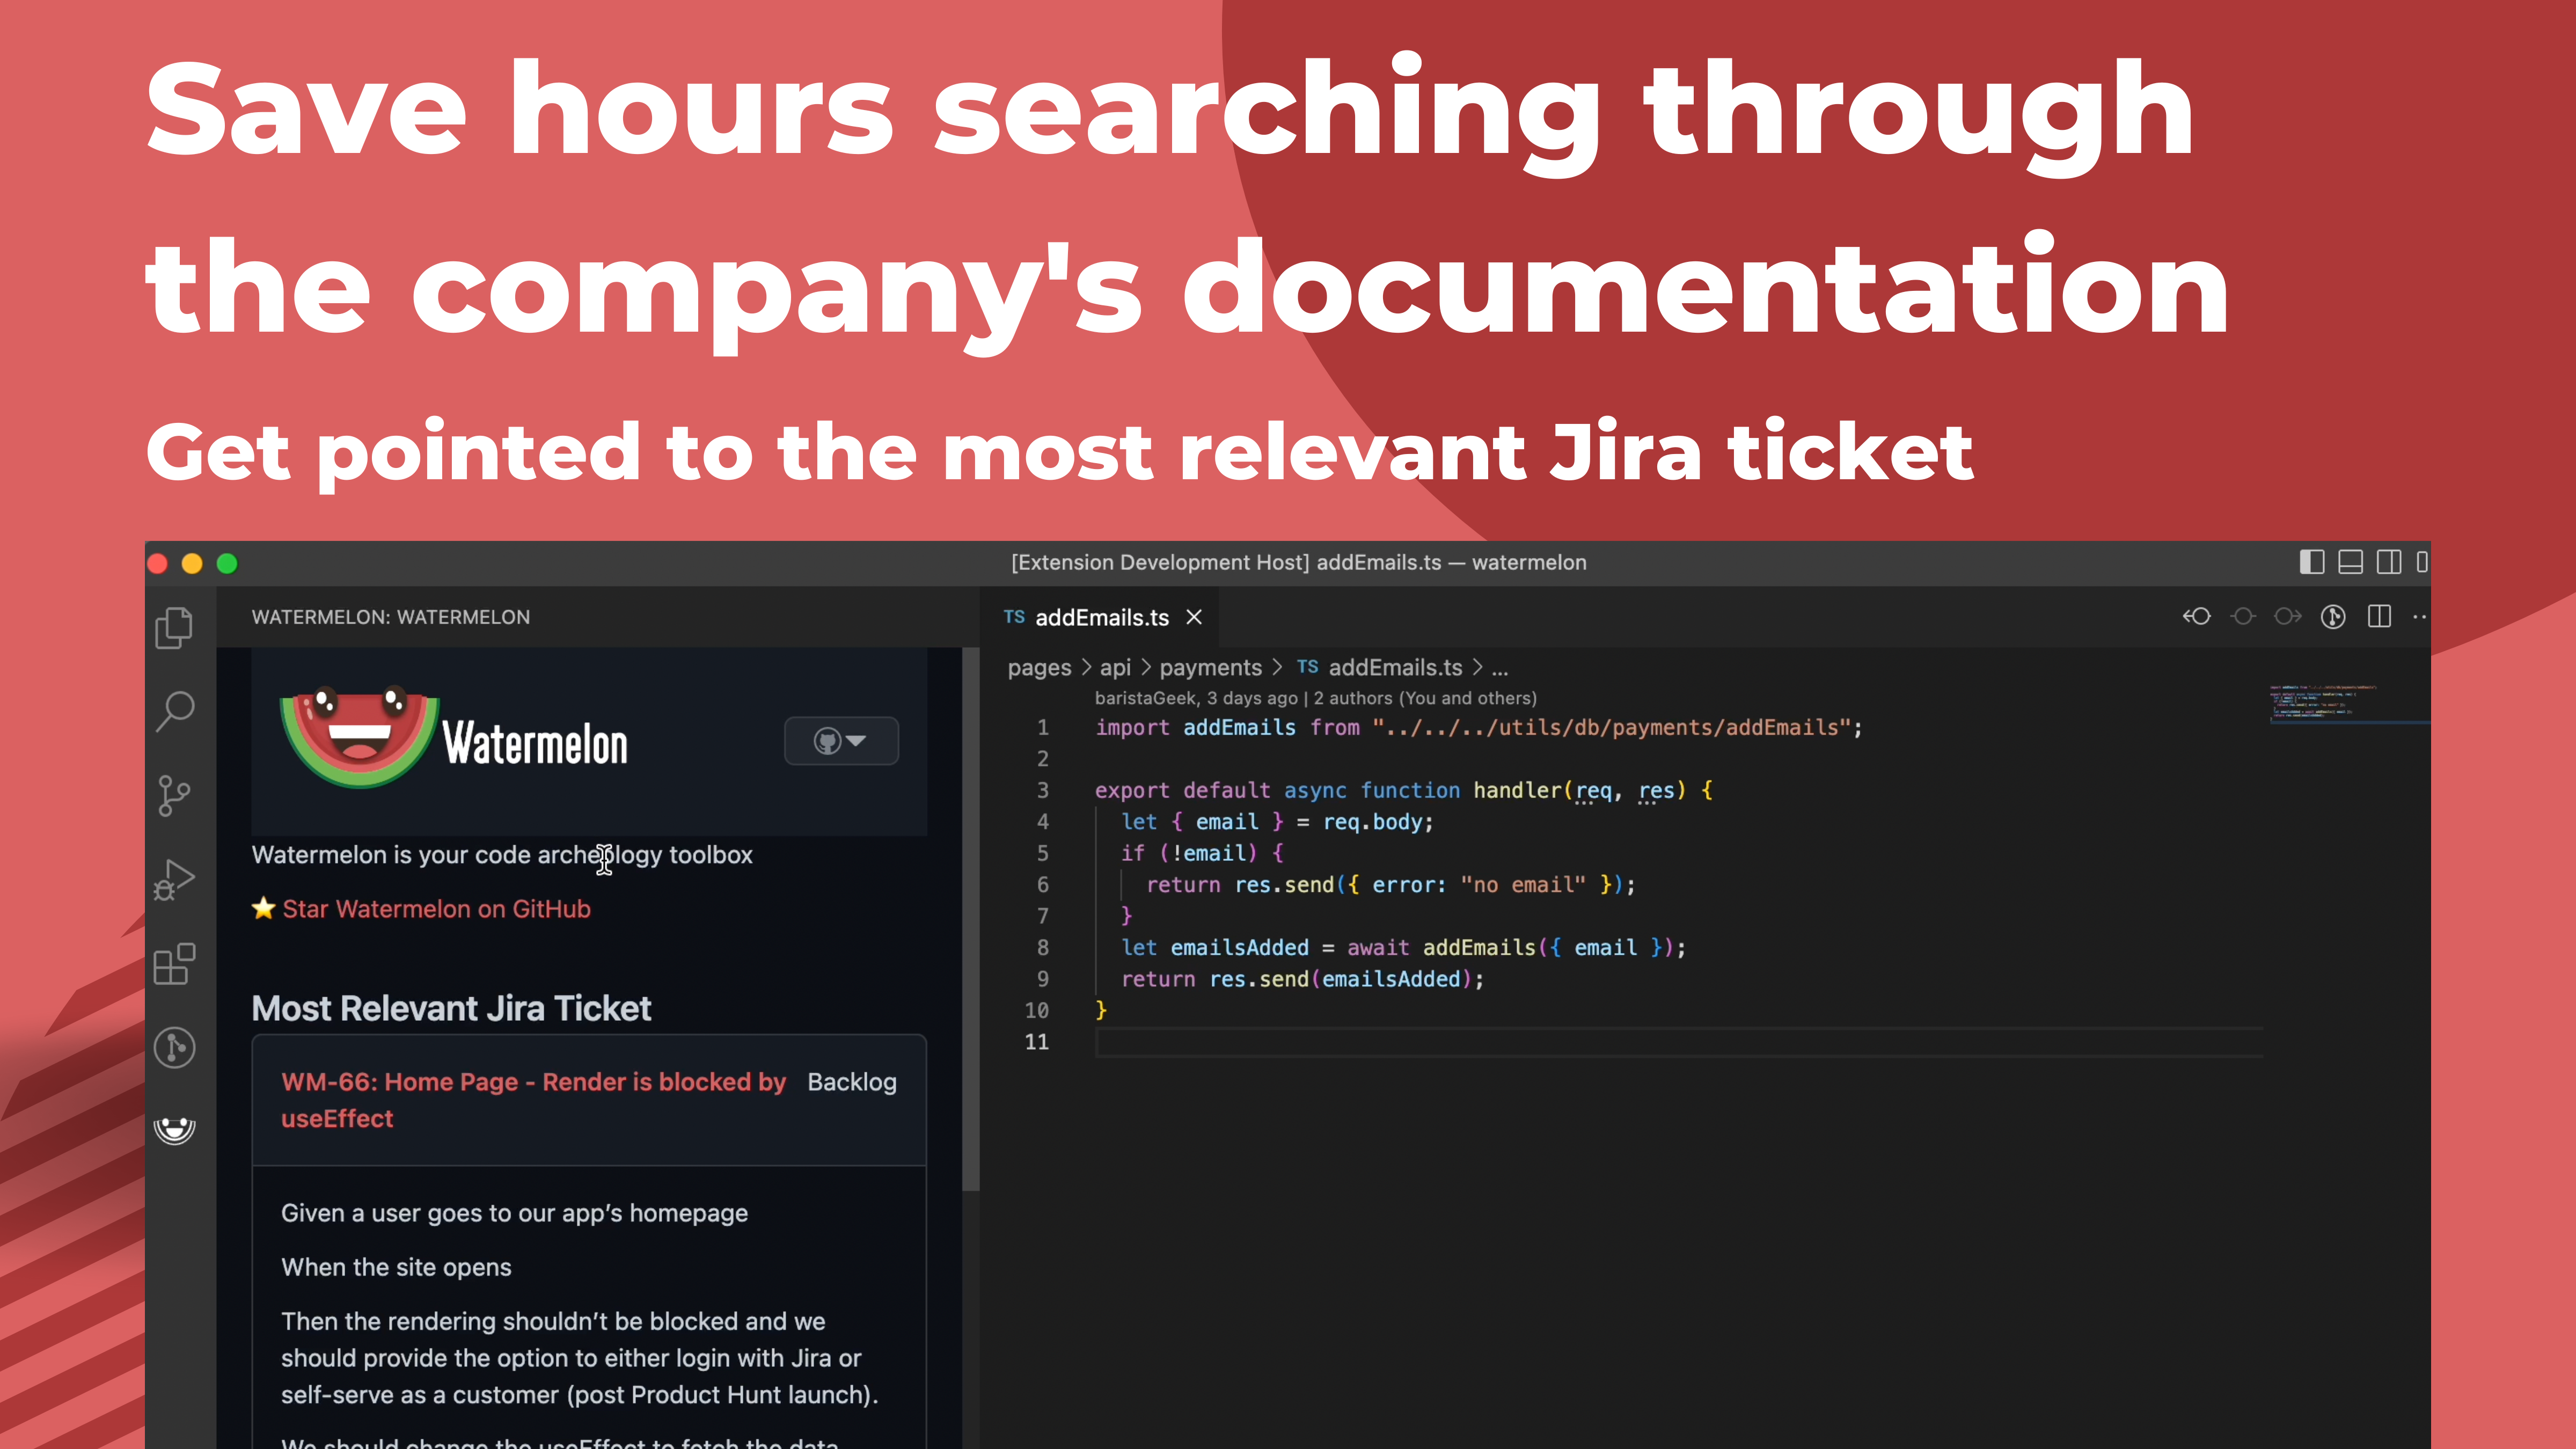Click the WATERMELON: WATERMELON panel title
Screen dimensions: 2576x1449
pyautogui.click(x=391, y=617)
